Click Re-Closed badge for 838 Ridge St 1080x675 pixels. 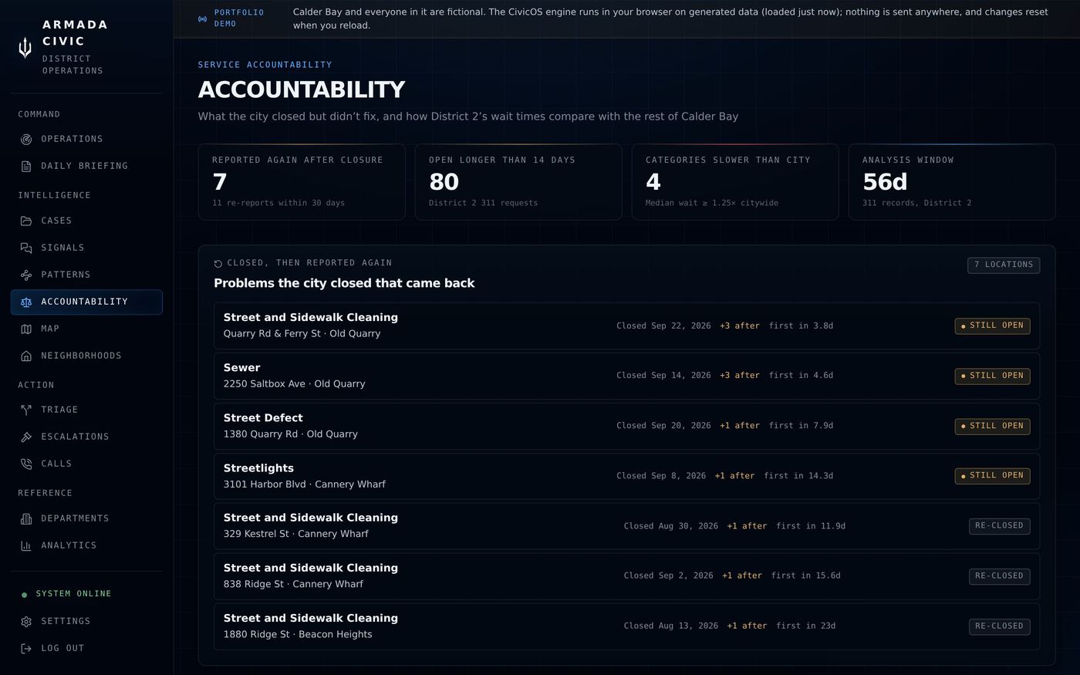pos(999,576)
